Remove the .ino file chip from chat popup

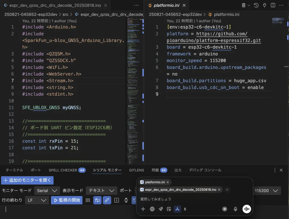coord(219,189)
